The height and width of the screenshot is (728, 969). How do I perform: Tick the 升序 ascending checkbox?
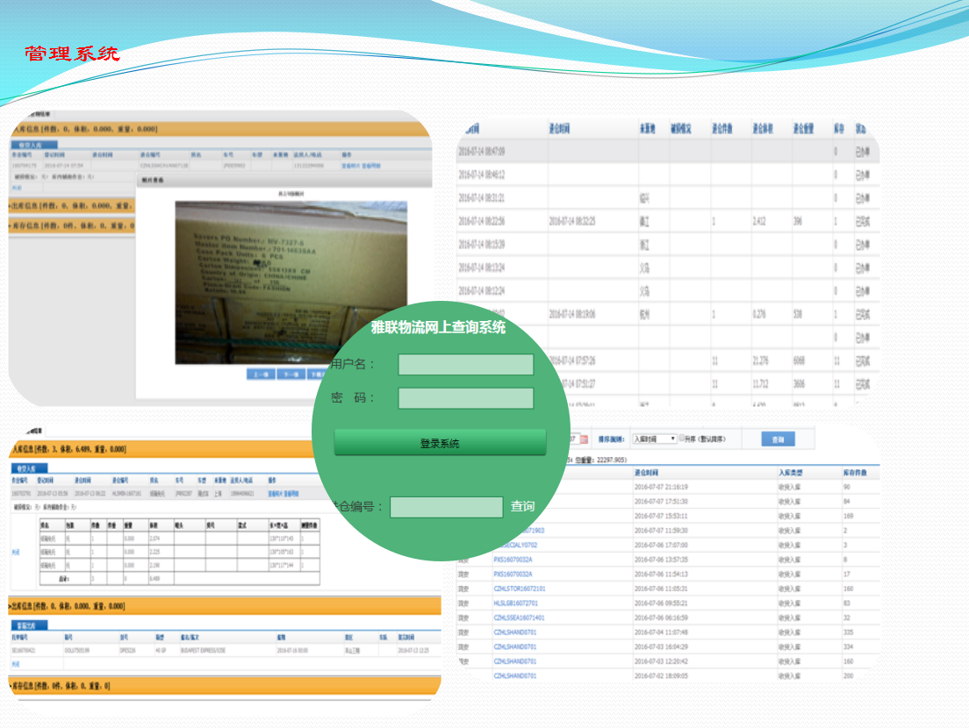(682, 438)
